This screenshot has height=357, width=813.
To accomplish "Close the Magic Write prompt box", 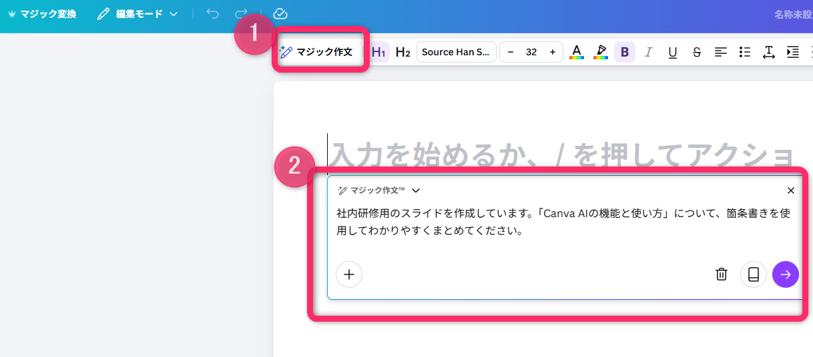I will (791, 190).
